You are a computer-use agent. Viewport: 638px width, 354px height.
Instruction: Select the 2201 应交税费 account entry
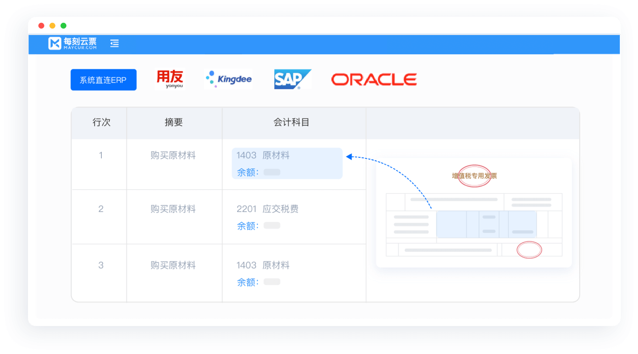tap(267, 209)
